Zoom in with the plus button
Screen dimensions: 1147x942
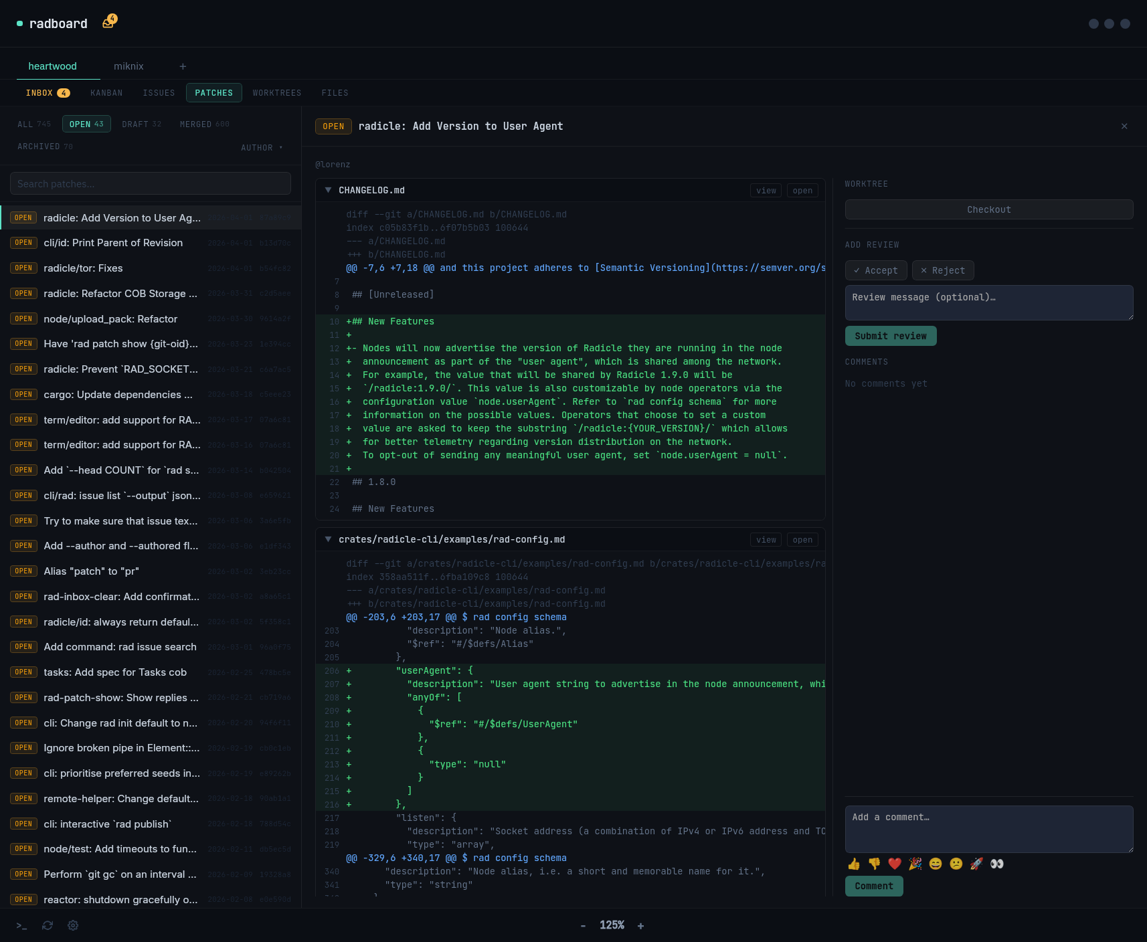coord(640,926)
